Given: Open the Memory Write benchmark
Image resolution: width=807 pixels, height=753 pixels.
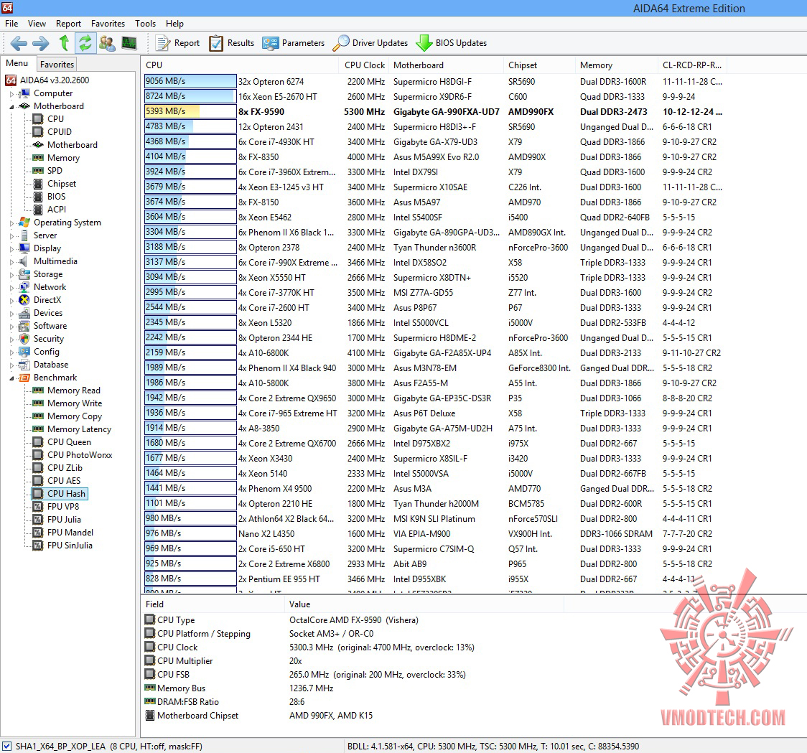Looking at the screenshot, I should (x=75, y=403).
